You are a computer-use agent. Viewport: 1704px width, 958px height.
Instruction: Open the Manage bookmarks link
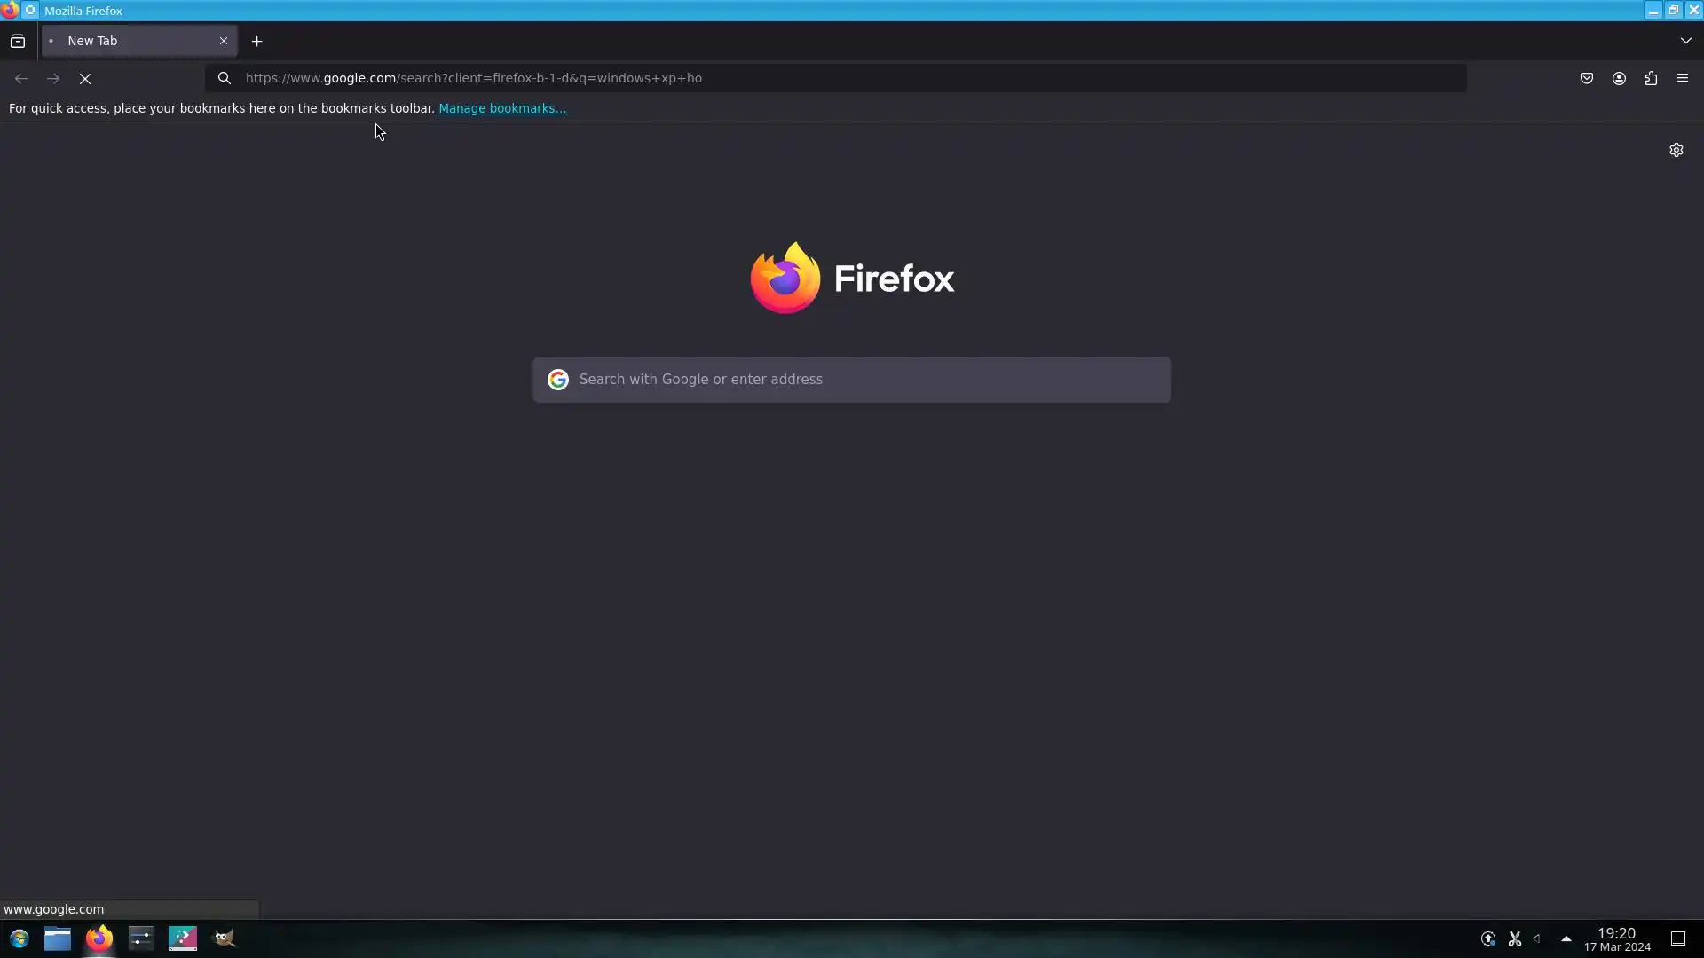[x=502, y=108]
